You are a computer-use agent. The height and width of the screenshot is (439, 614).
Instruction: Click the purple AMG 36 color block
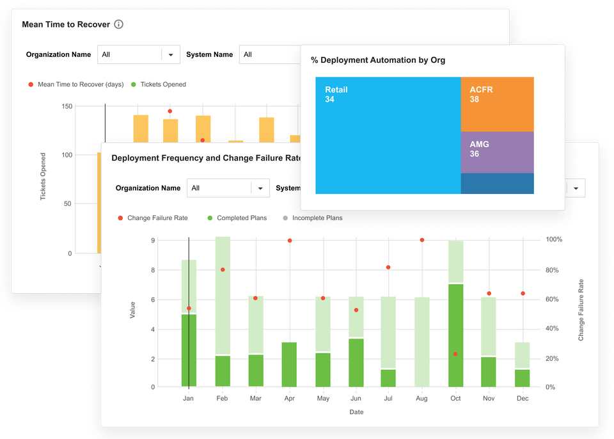pos(496,152)
